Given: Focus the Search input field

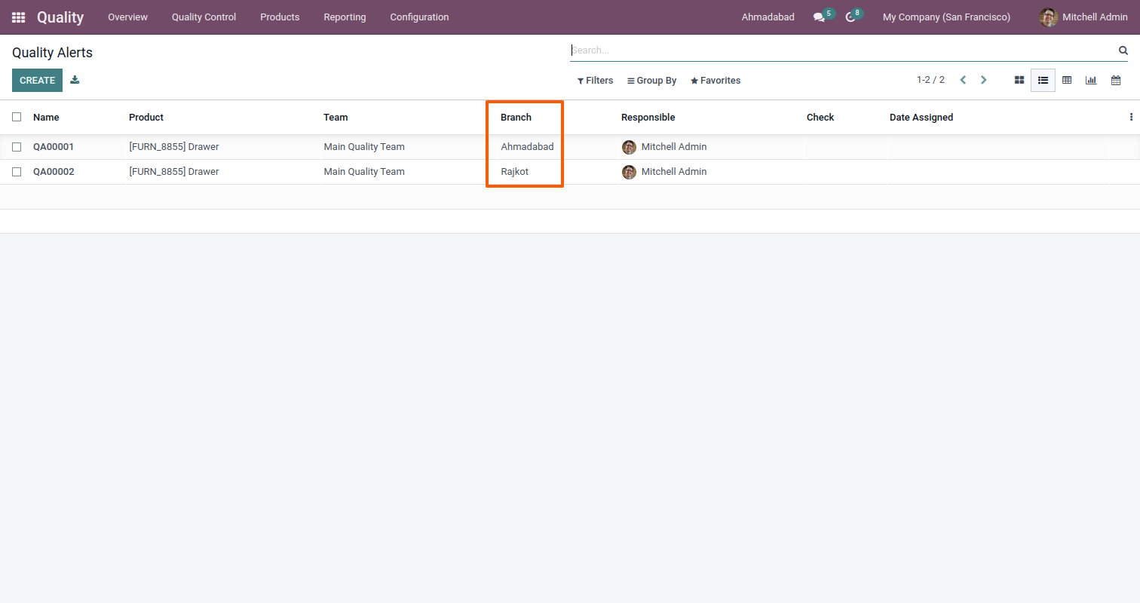Looking at the screenshot, I should tap(842, 51).
